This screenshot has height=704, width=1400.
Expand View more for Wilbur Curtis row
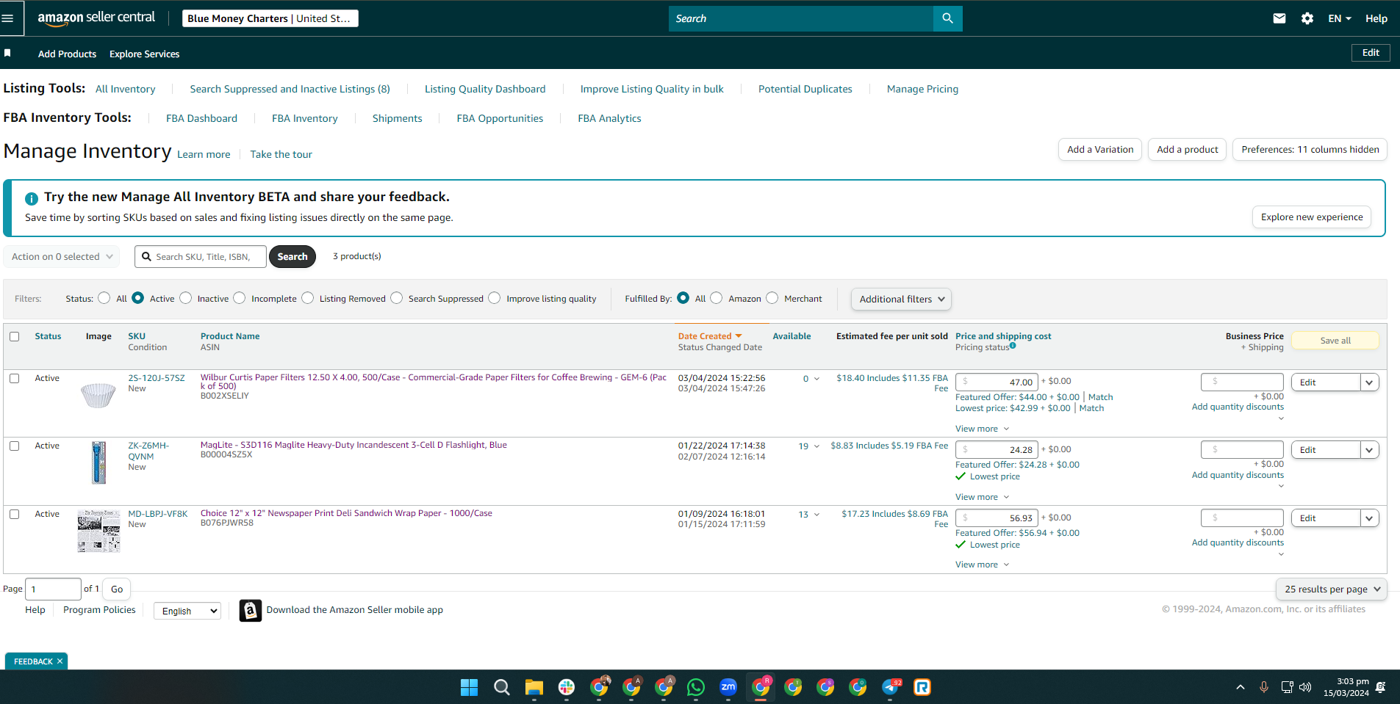[x=983, y=429]
